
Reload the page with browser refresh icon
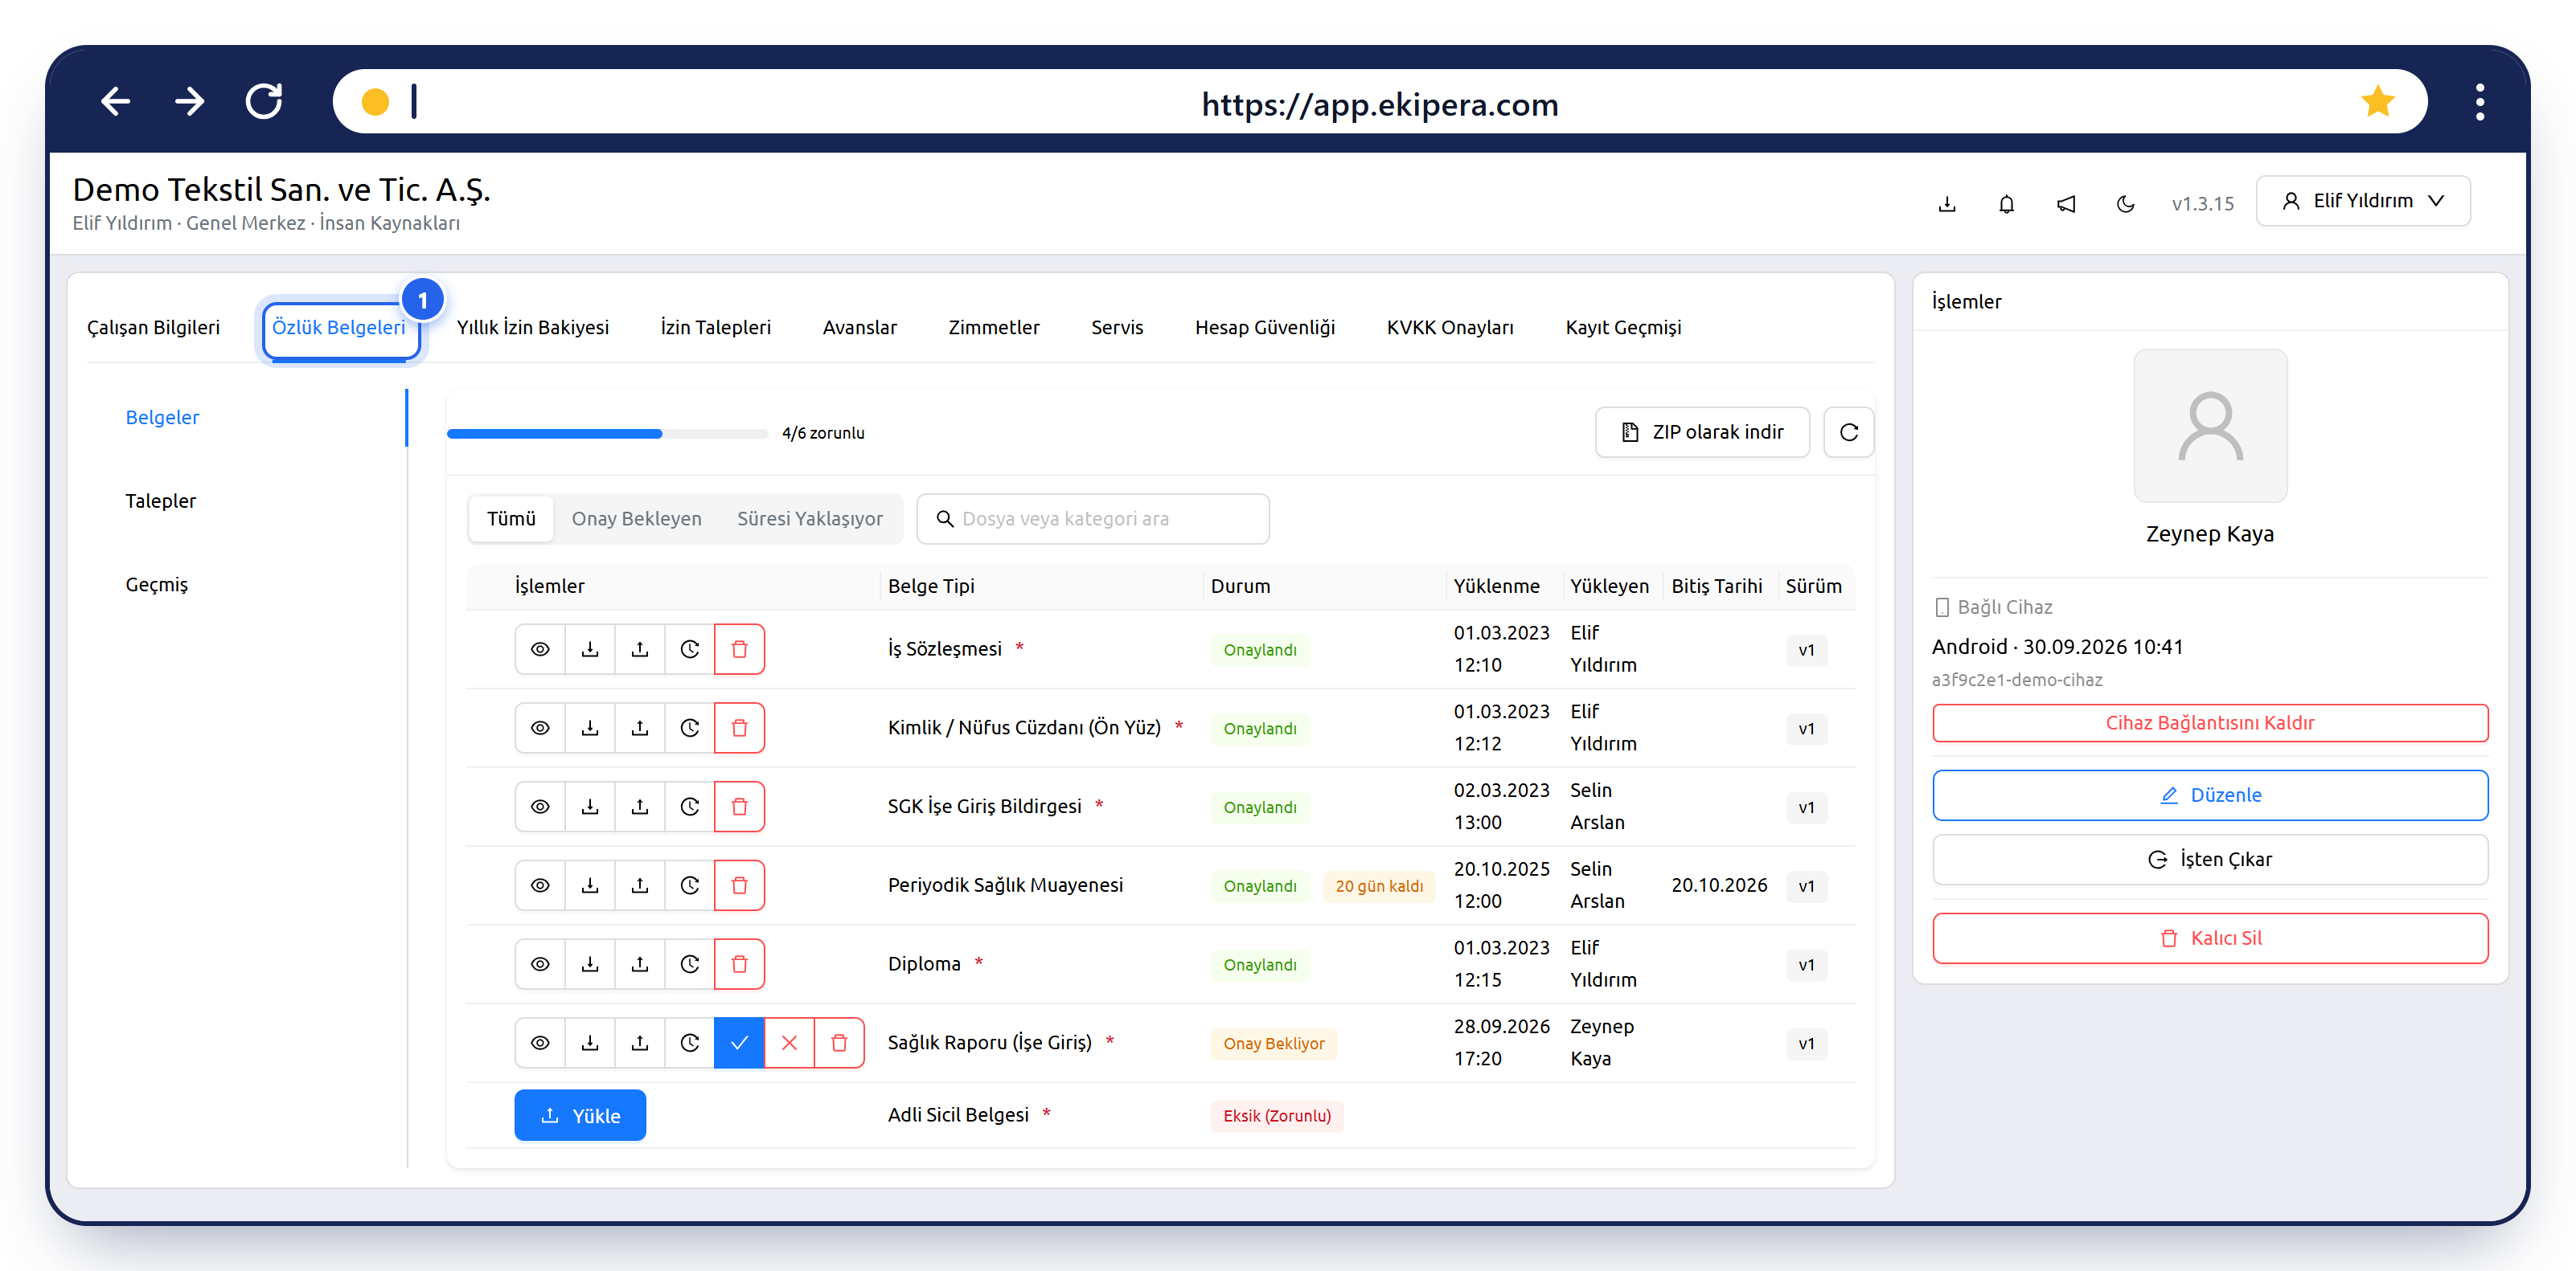pyautogui.click(x=265, y=101)
